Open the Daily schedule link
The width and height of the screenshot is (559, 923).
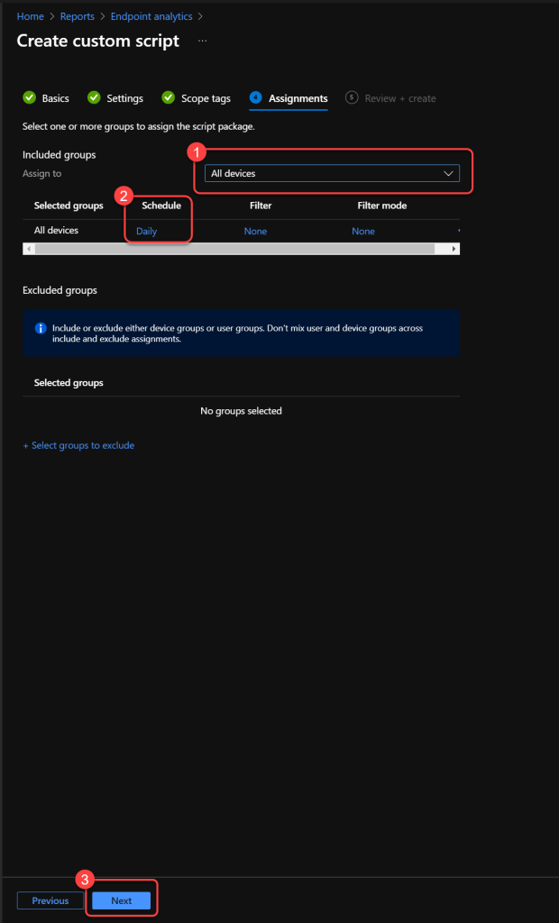tap(146, 232)
